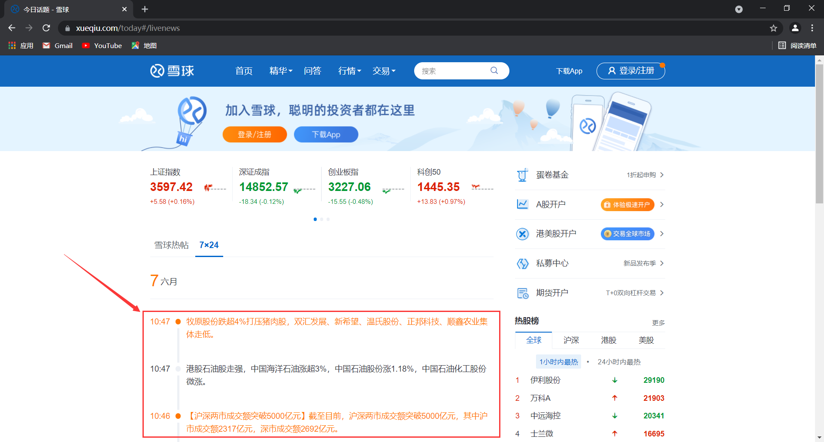Viewport: 824px width, 442px height.
Task: Toggle the bookmark star in address bar
Action: pyautogui.click(x=774, y=28)
